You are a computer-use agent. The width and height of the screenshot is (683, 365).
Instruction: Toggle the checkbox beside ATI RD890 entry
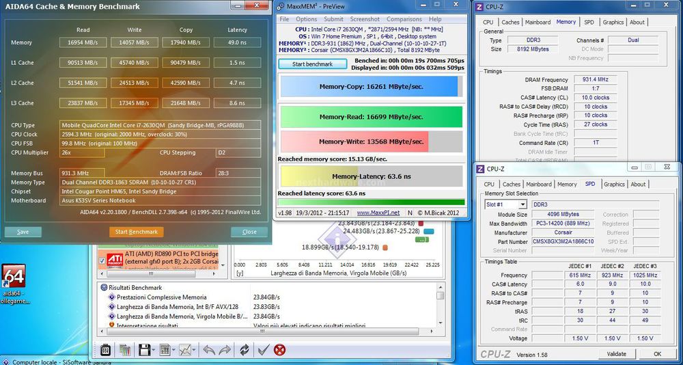(102, 260)
